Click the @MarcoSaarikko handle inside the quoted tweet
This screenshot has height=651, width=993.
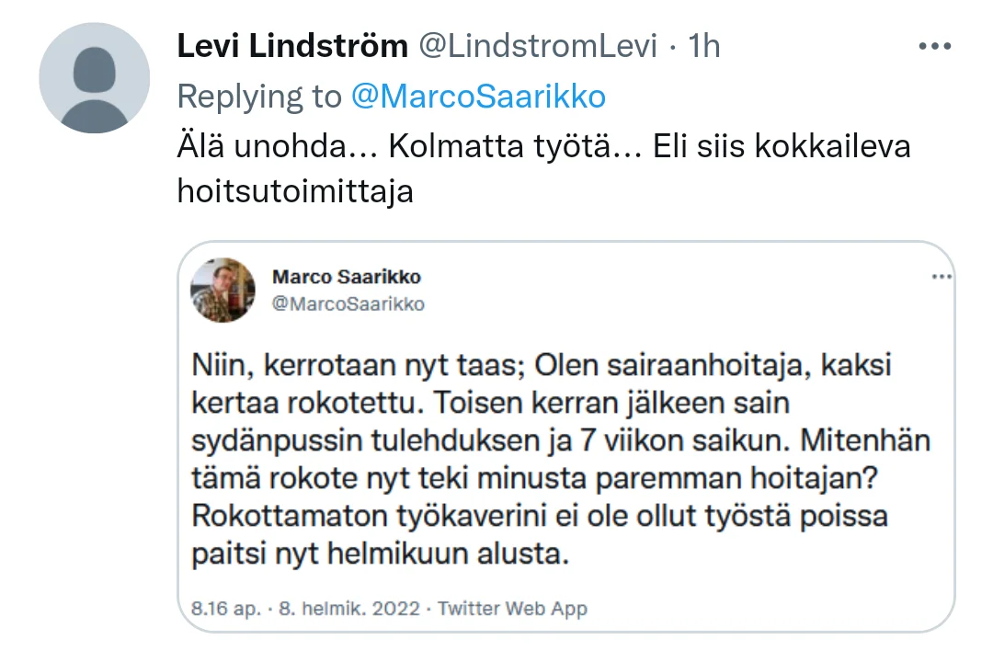tap(347, 303)
